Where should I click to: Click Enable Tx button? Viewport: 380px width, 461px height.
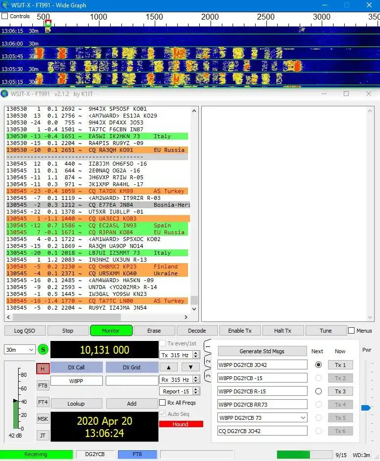pos(240,331)
